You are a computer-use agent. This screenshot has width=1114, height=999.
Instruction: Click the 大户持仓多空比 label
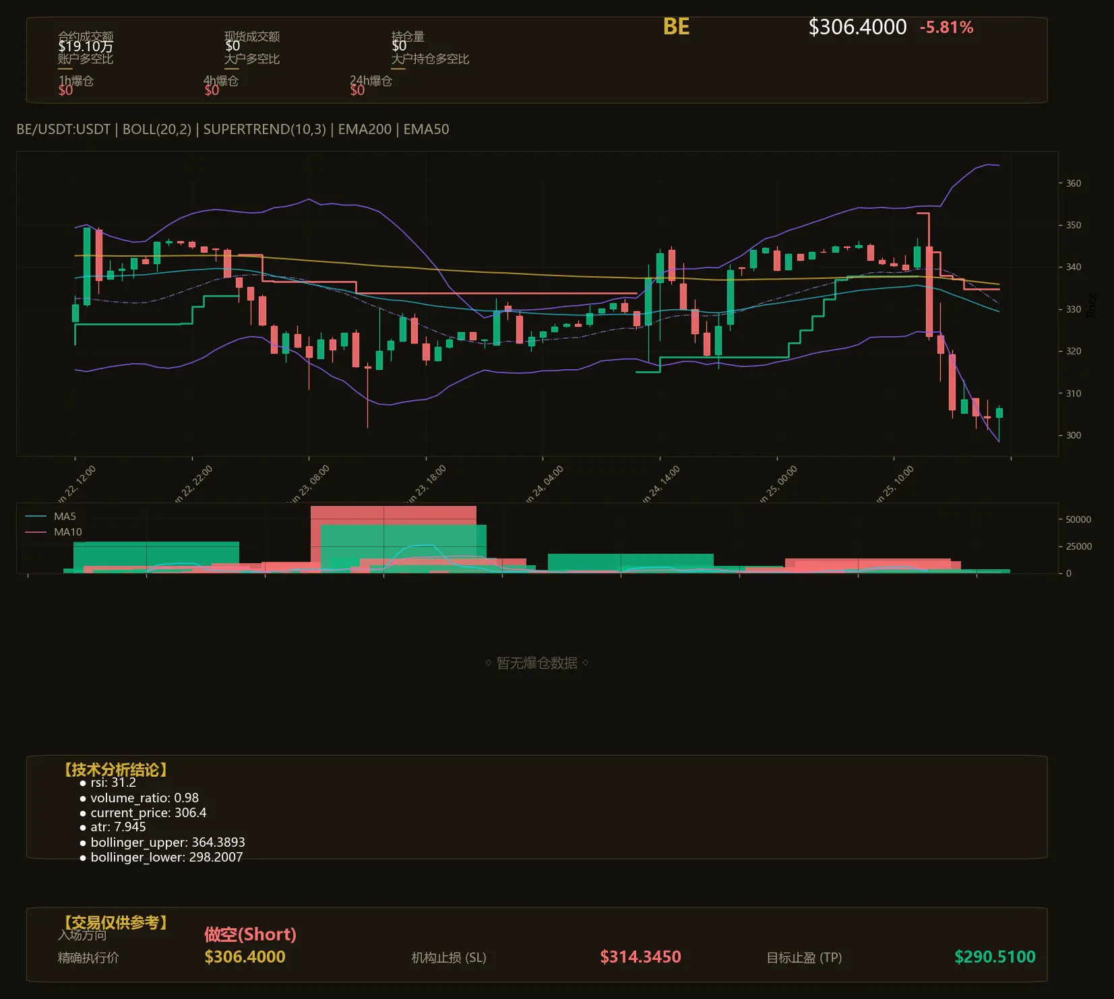click(x=430, y=59)
